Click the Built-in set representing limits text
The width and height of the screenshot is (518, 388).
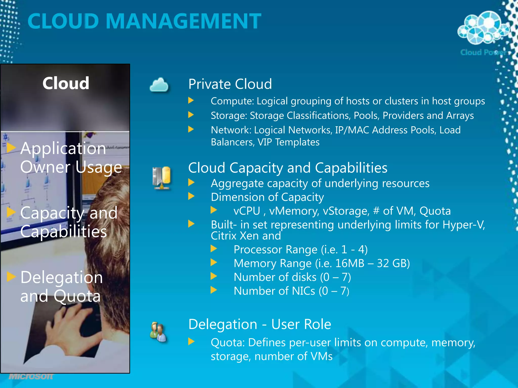point(348,230)
